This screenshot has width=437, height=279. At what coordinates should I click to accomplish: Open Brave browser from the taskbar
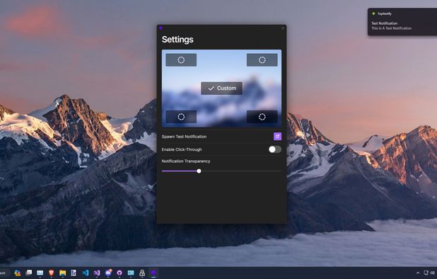[x=52, y=273]
